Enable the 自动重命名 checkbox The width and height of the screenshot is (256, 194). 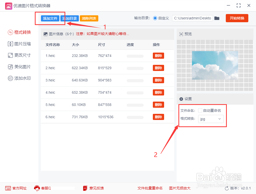[x=200, y=110]
